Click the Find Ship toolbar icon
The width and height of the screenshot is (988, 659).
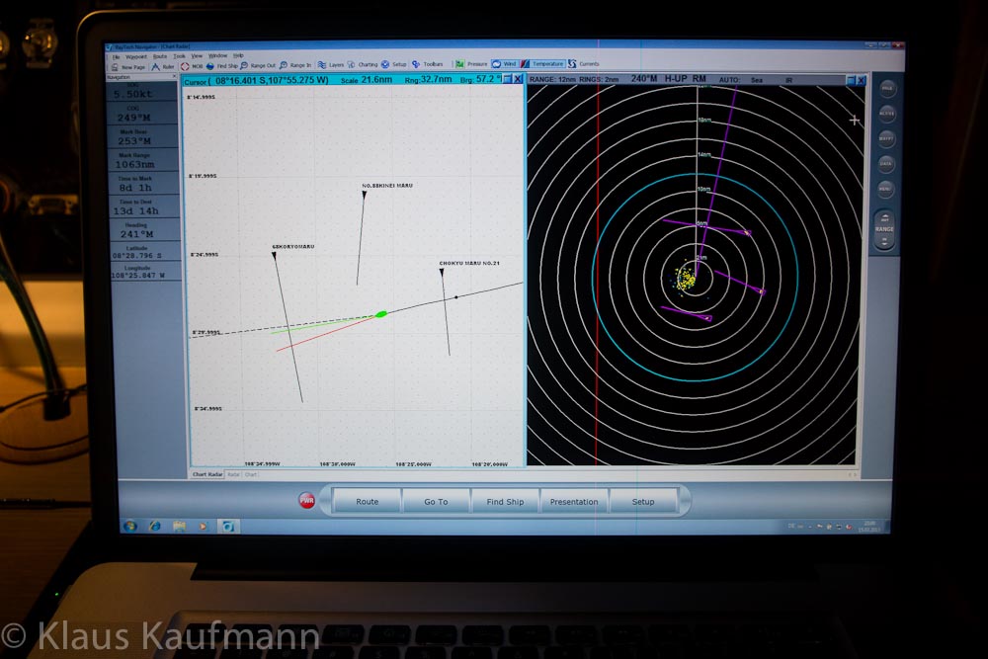click(x=210, y=66)
